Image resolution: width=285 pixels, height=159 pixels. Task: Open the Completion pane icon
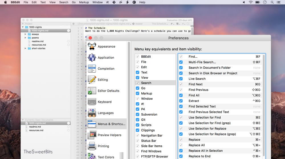[x=92, y=69]
